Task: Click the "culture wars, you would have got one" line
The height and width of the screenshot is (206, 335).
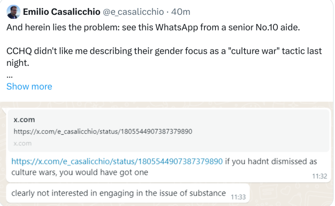Action: click(x=79, y=172)
